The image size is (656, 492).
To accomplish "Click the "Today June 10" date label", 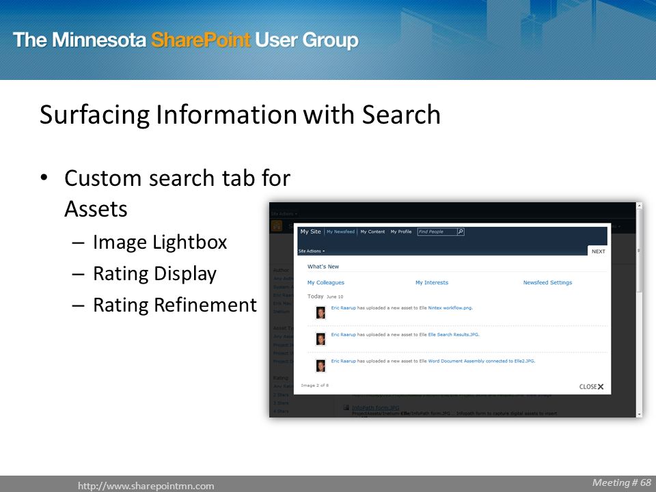I will [325, 296].
